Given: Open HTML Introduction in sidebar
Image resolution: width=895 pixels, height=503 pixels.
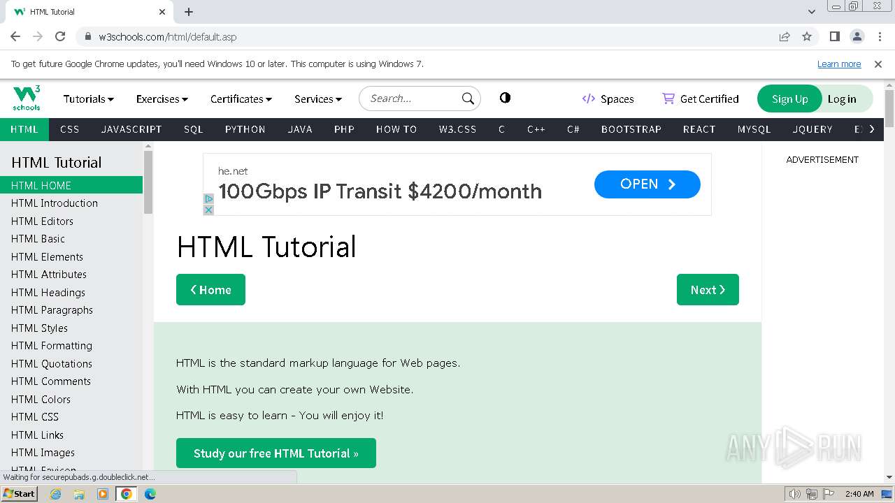Looking at the screenshot, I should [x=71, y=203].
